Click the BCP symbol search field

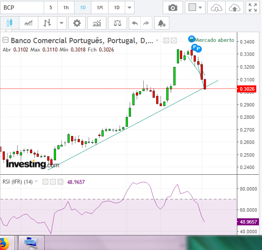coord(22,7)
